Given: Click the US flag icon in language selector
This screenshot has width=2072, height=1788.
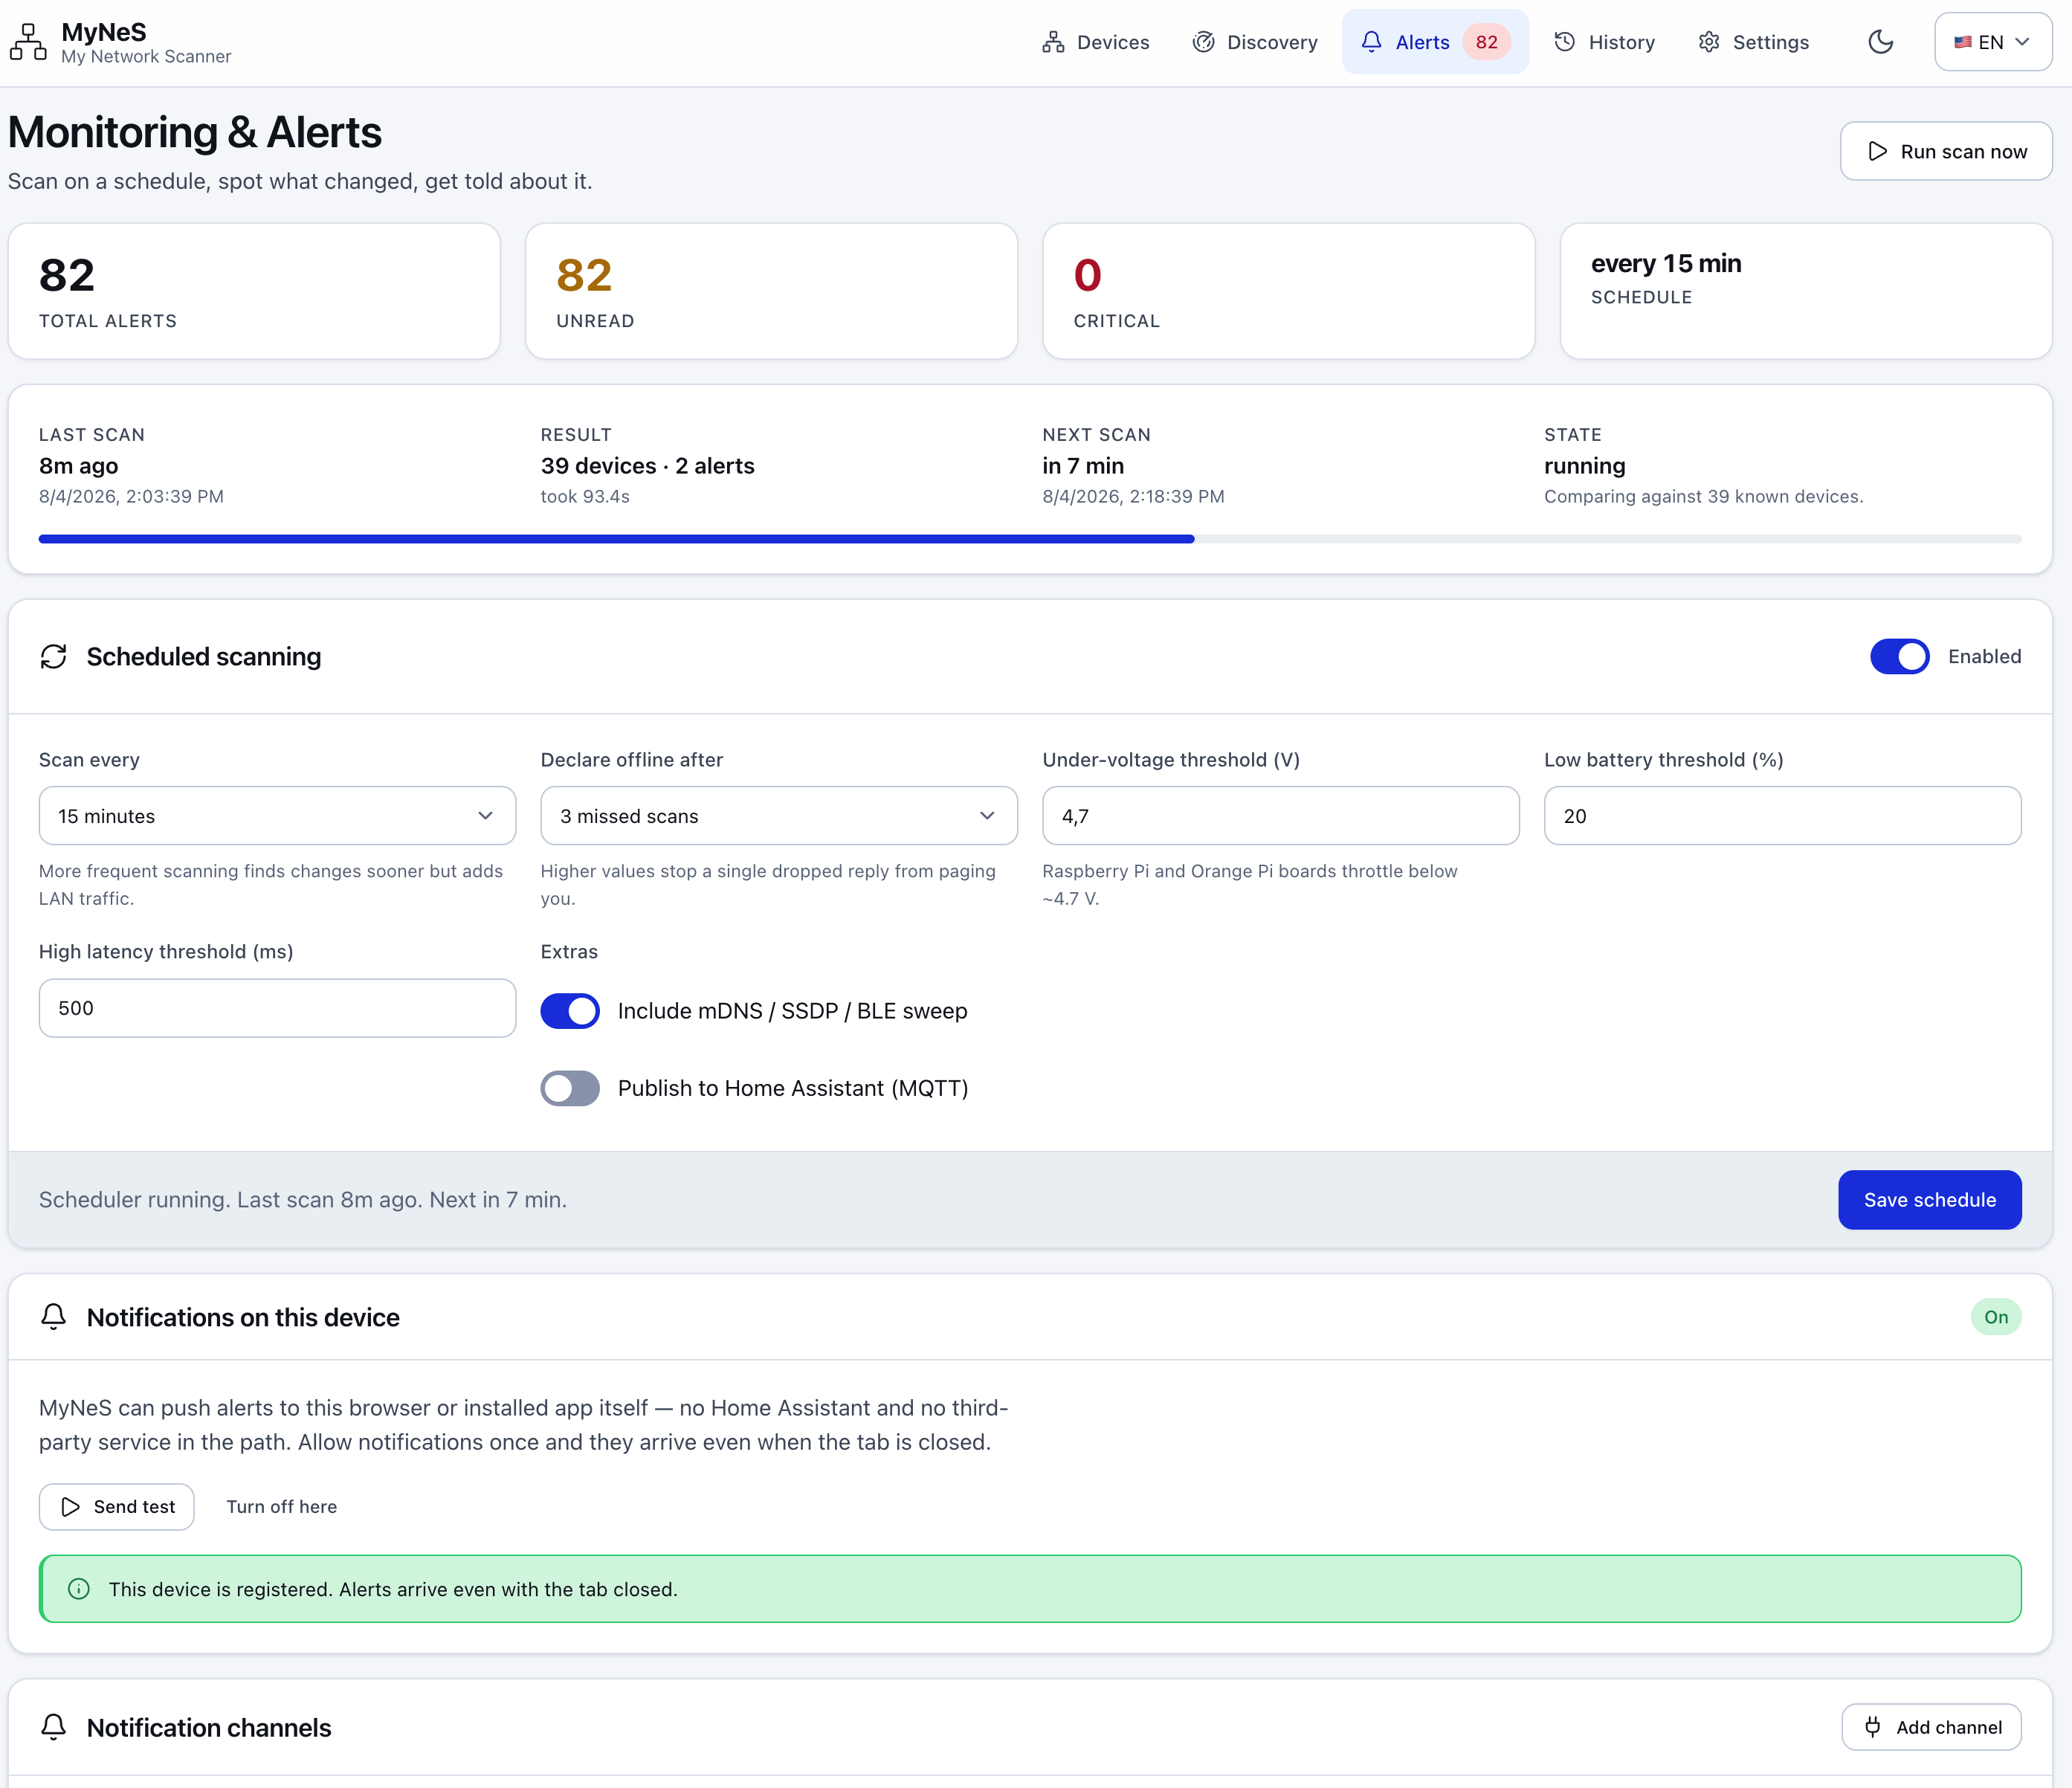Looking at the screenshot, I should click(1963, 42).
